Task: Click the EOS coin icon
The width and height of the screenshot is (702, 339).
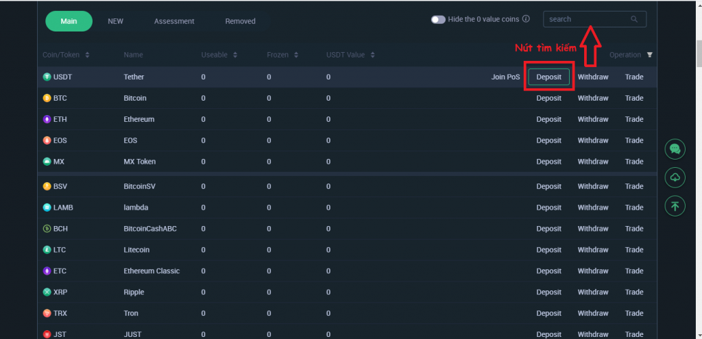Action: 47,140
